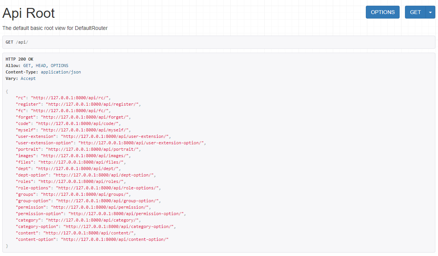This screenshot has width=438, height=256.
Task: Go to the api/content-option/ link
Action: 115,239
